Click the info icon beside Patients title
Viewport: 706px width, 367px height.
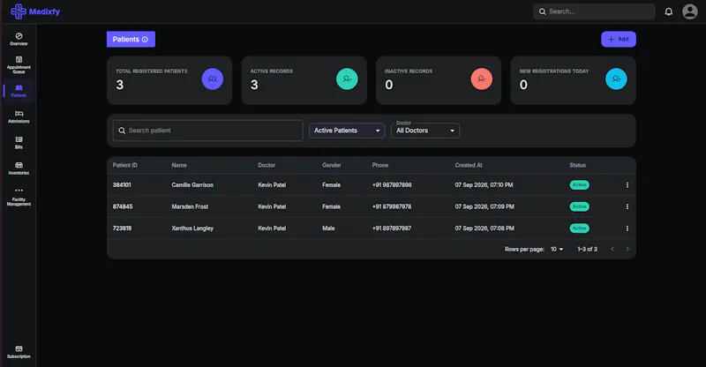[x=145, y=39]
